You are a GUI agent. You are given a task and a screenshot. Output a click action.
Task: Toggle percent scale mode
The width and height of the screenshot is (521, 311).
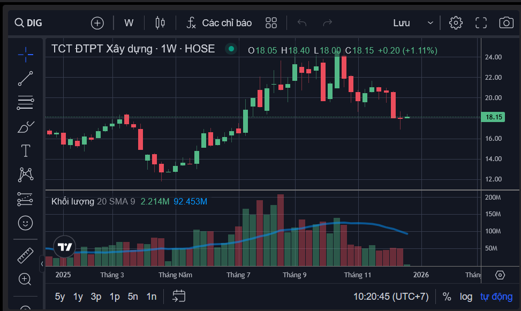coord(447,297)
